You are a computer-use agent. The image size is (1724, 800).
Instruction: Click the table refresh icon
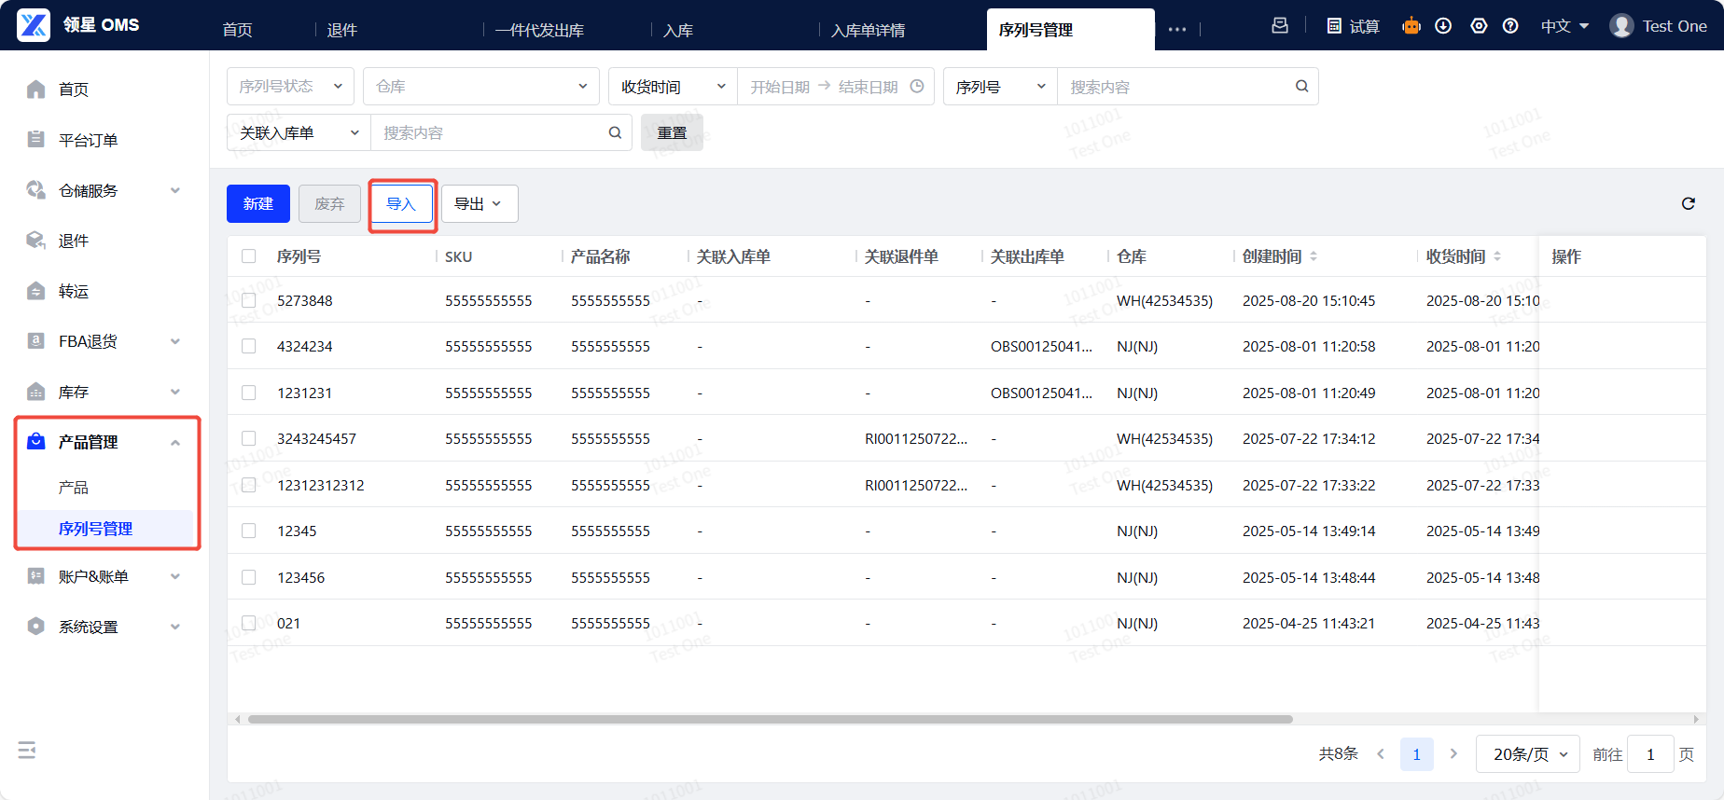pyautogui.click(x=1688, y=203)
